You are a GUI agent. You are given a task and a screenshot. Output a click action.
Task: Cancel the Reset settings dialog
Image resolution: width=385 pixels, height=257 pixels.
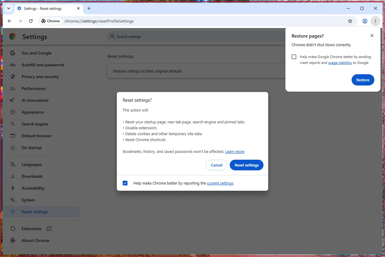[216, 165]
